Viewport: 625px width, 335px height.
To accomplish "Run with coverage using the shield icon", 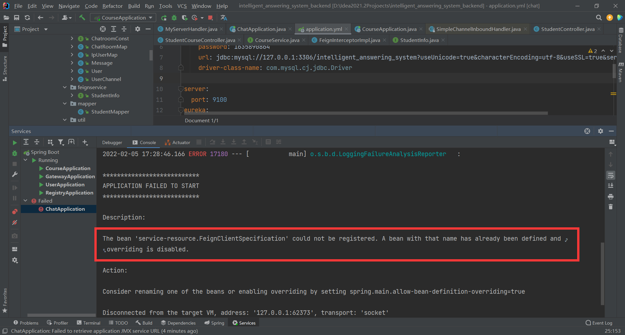I will tap(185, 18).
